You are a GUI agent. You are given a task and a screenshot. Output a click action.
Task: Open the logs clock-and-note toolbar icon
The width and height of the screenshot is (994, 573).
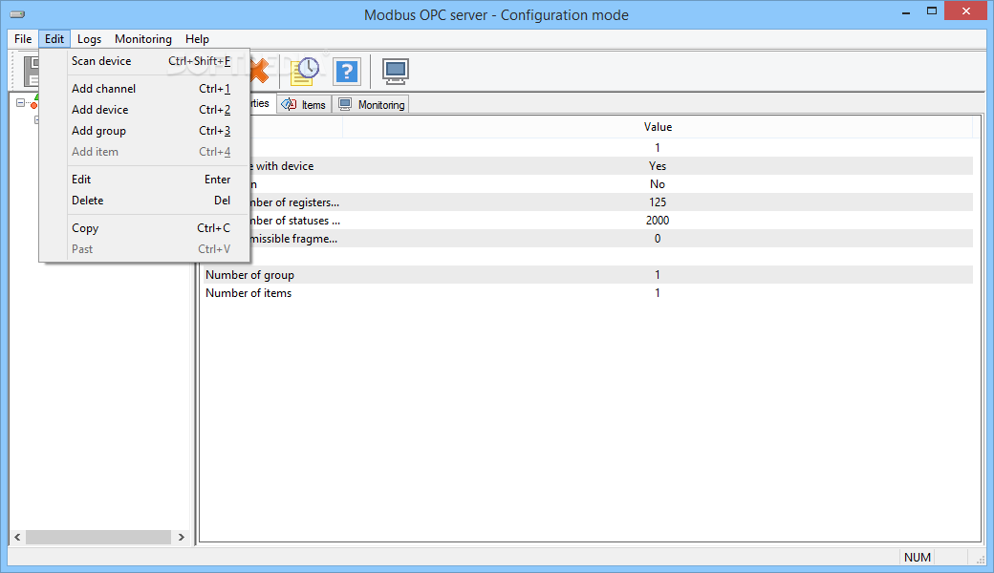pyautogui.click(x=305, y=71)
